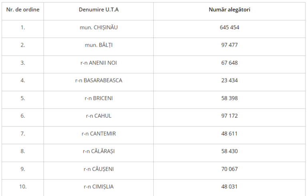Select the 'Denumire U.T.A' column header

coord(99,10)
